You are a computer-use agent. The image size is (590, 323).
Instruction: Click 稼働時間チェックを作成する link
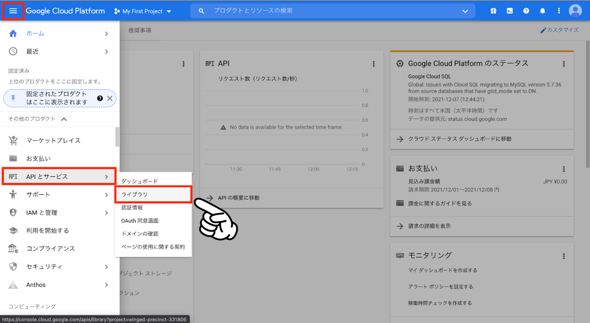[440, 303]
